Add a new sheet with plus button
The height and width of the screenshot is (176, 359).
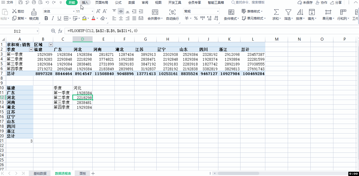click(93, 174)
